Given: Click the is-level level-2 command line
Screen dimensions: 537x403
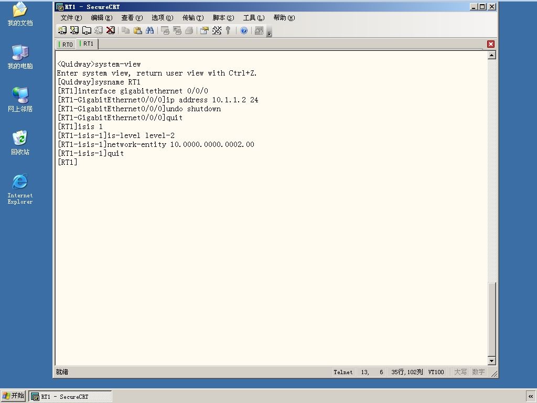Looking at the screenshot, I should tap(116, 135).
